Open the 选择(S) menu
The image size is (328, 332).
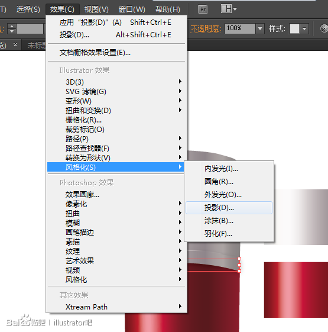pyautogui.click(x=28, y=9)
